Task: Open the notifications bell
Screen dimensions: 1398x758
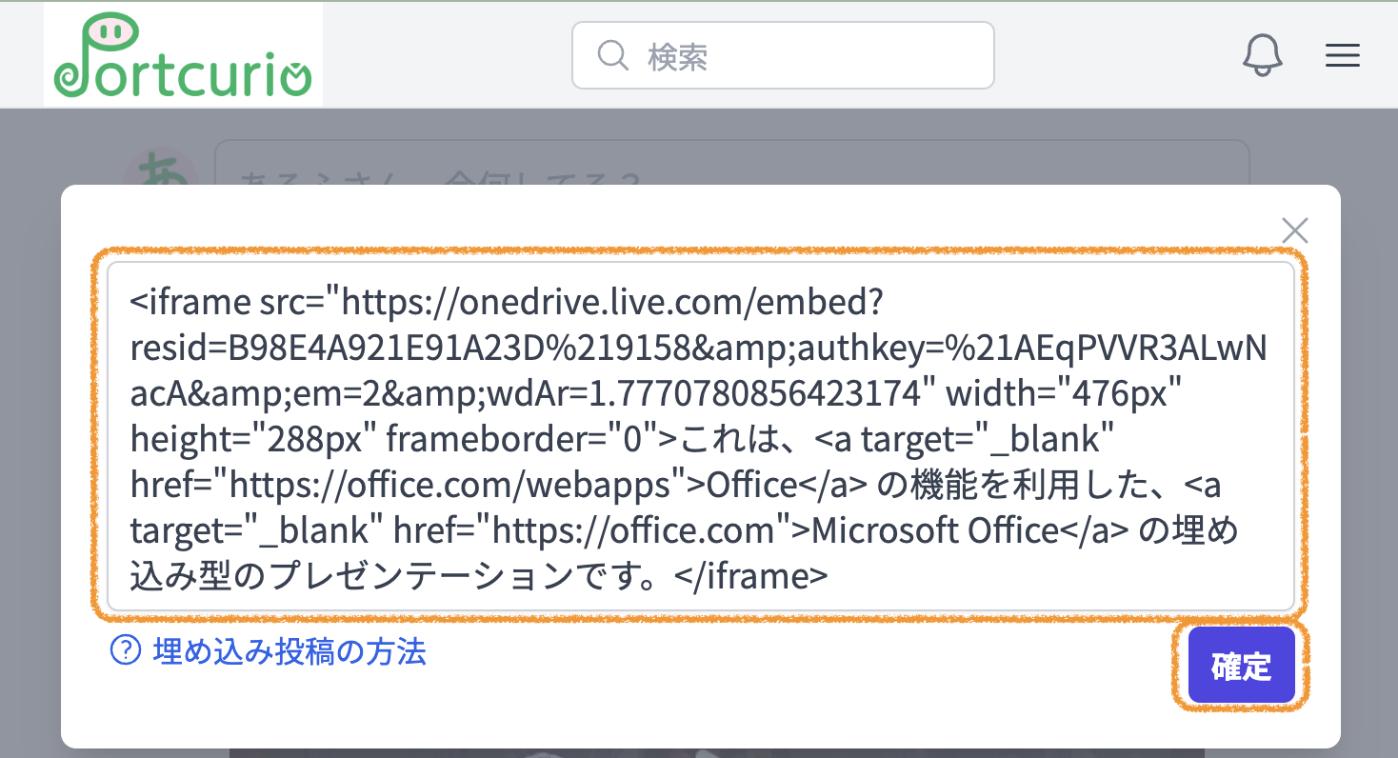Action: pyautogui.click(x=1263, y=55)
